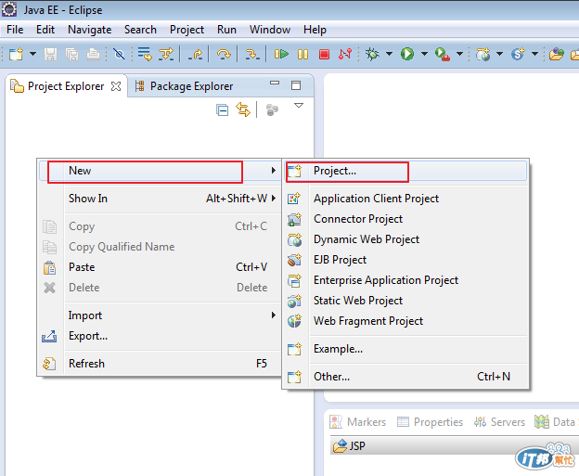Select Enterprise Application Project
This screenshot has width=579, height=476.
point(405,280)
